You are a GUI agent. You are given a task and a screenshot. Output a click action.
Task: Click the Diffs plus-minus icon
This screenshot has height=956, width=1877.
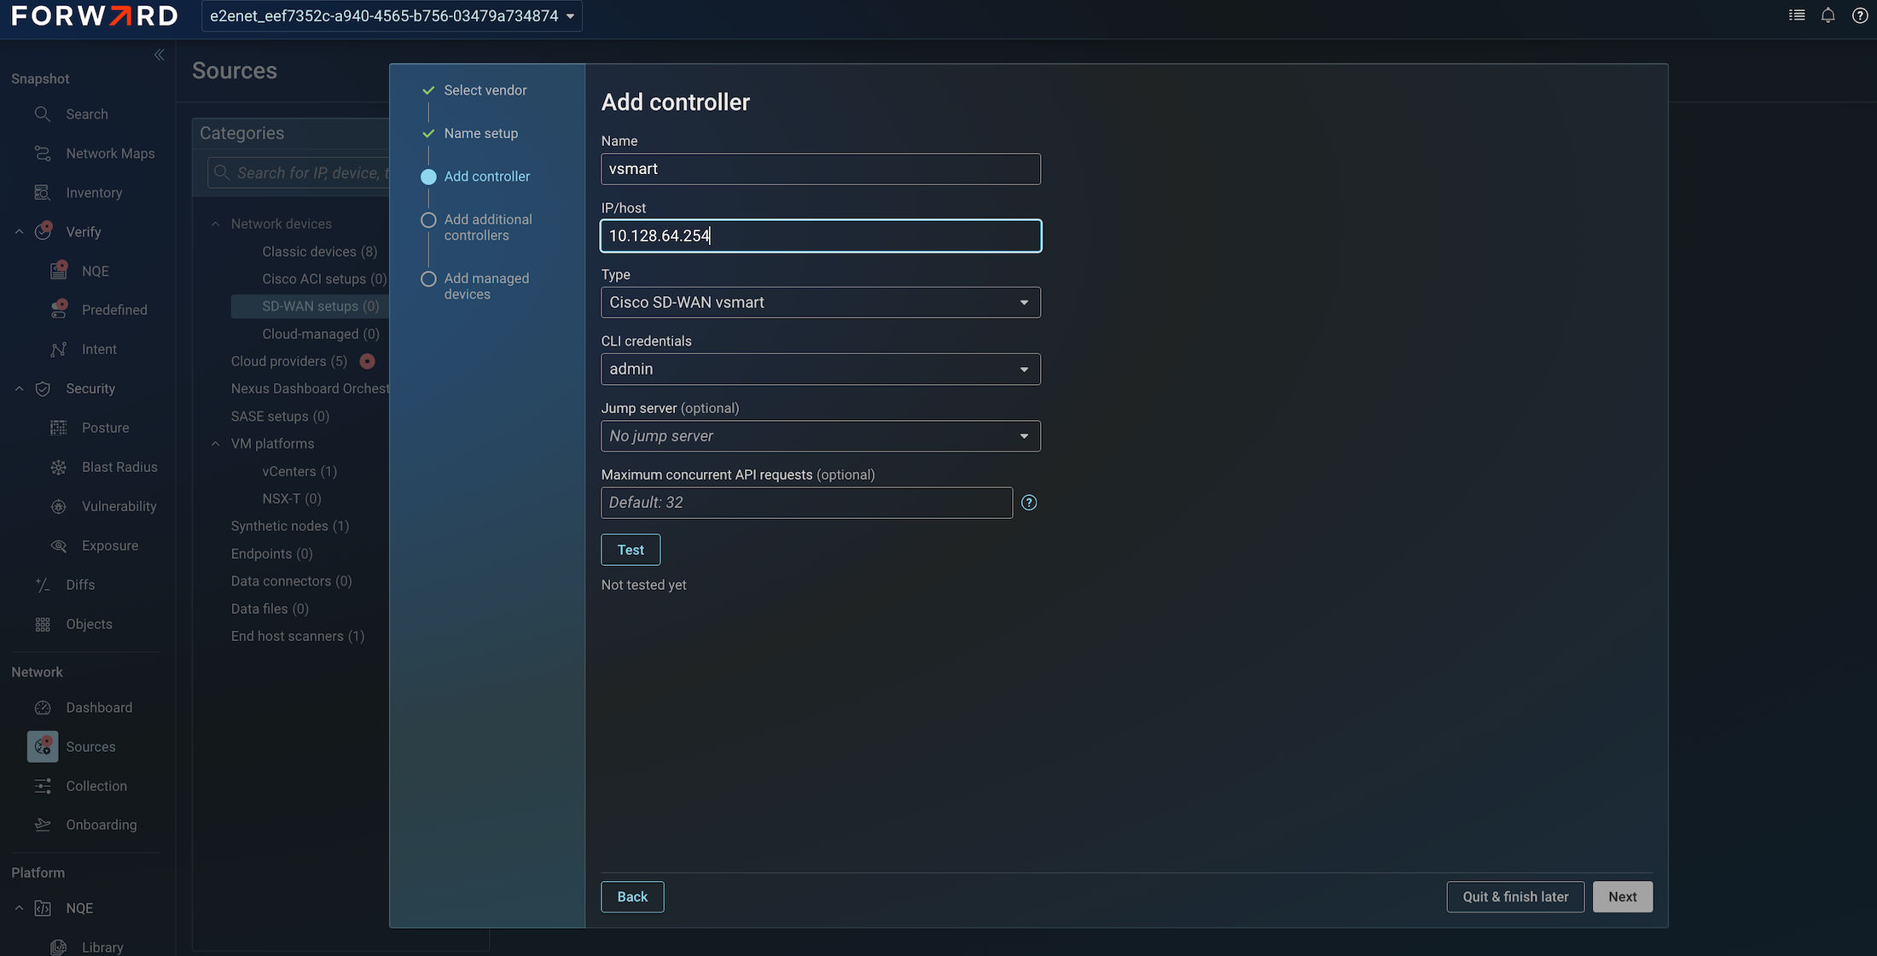coord(43,585)
